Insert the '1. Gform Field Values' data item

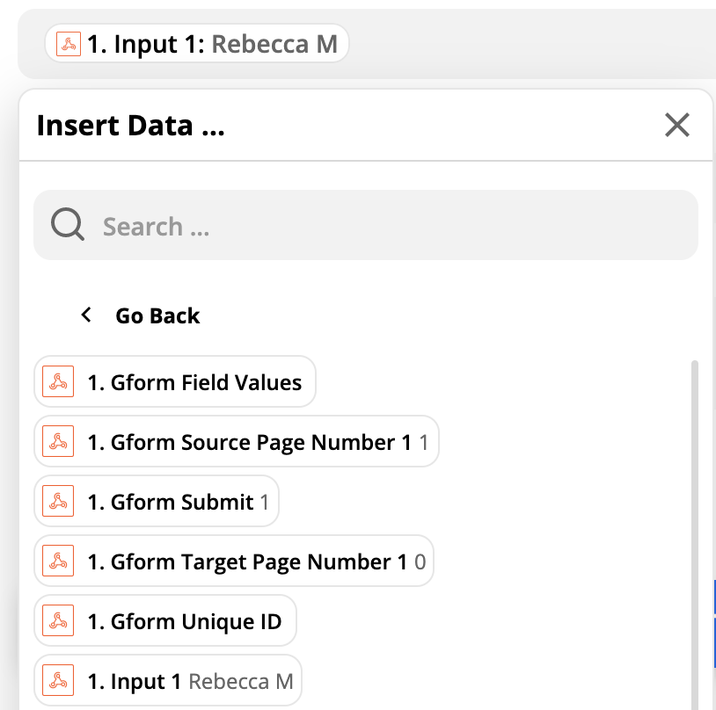click(x=175, y=381)
